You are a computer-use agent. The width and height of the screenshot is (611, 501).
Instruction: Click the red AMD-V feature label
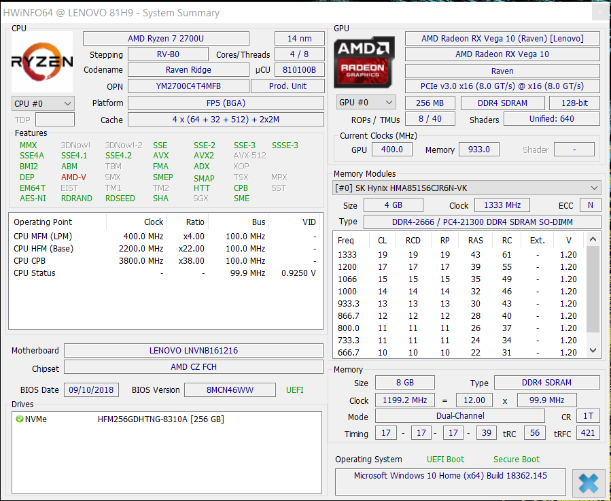[x=73, y=177]
